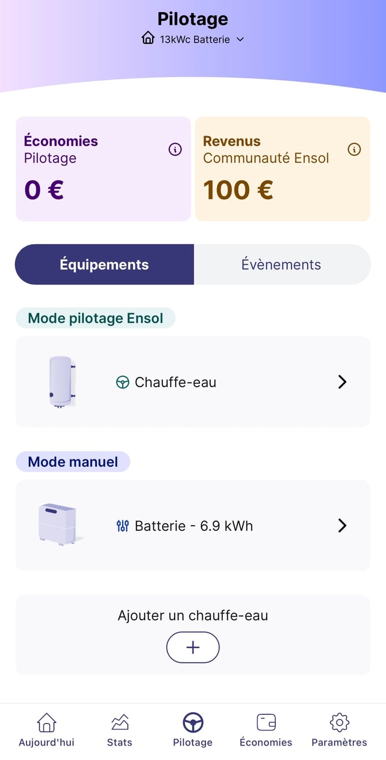Tap the water heater thumbnail image
Image resolution: width=386 pixels, height=760 pixels.
point(61,382)
